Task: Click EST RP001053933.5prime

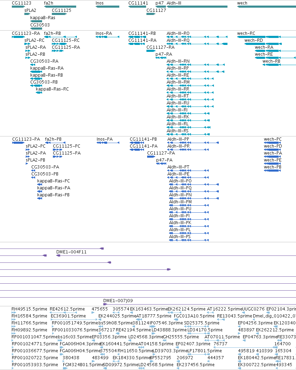Action: click(x=14, y=368)
